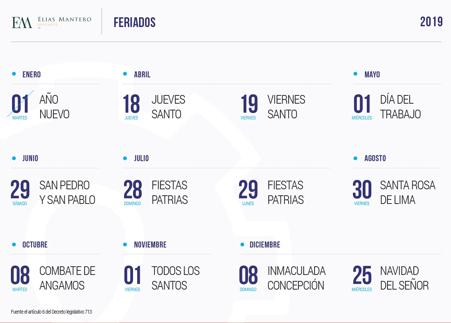Click the blue dot beside ENERO
The height and width of the screenshot is (323, 451).
point(14,74)
